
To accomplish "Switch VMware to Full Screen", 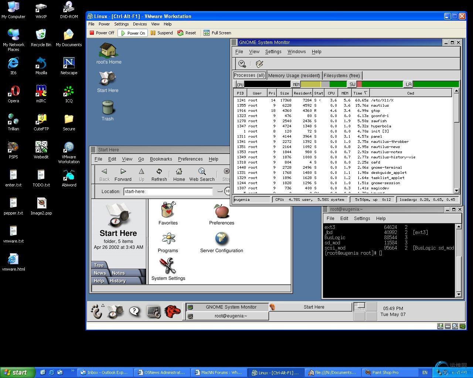I will (217, 33).
